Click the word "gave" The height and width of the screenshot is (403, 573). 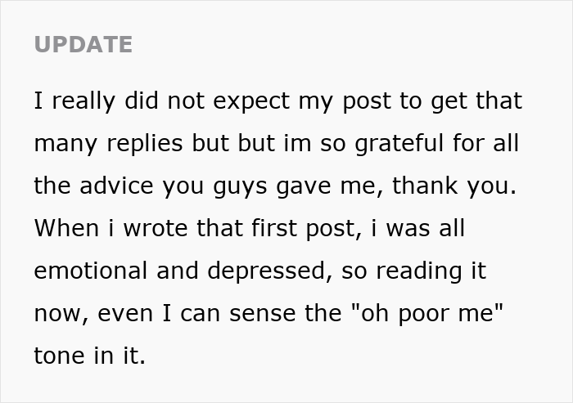pos(304,187)
